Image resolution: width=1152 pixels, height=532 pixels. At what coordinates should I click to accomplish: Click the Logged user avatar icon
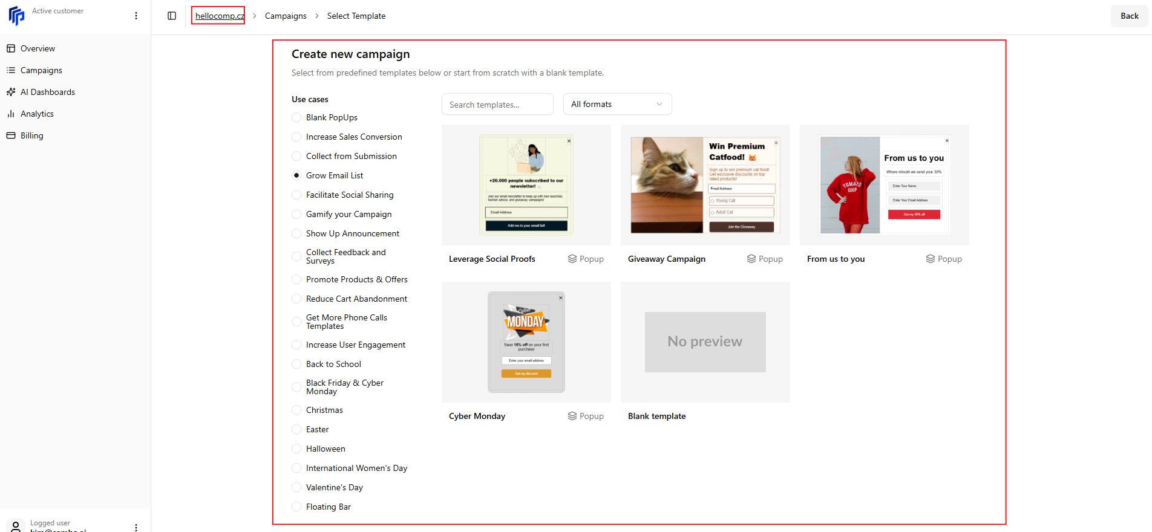(16, 527)
